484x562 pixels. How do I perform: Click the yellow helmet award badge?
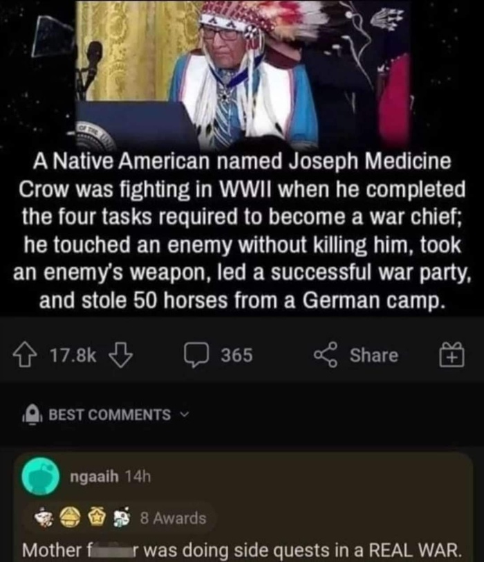pos(66,518)
